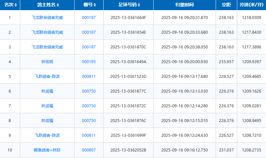Click loft number 000811 in rank 9 row

(x=89, y=135)
